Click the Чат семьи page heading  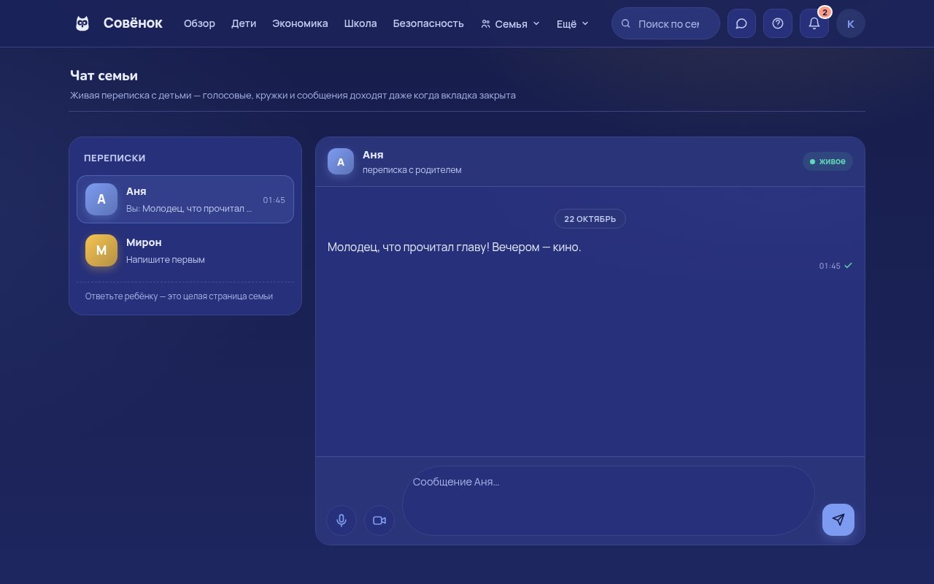tap(104, 75)
